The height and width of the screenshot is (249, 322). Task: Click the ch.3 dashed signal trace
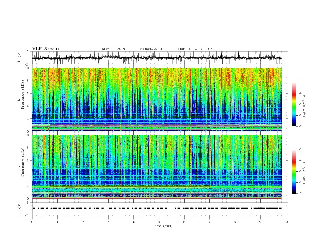coord(157,208)
